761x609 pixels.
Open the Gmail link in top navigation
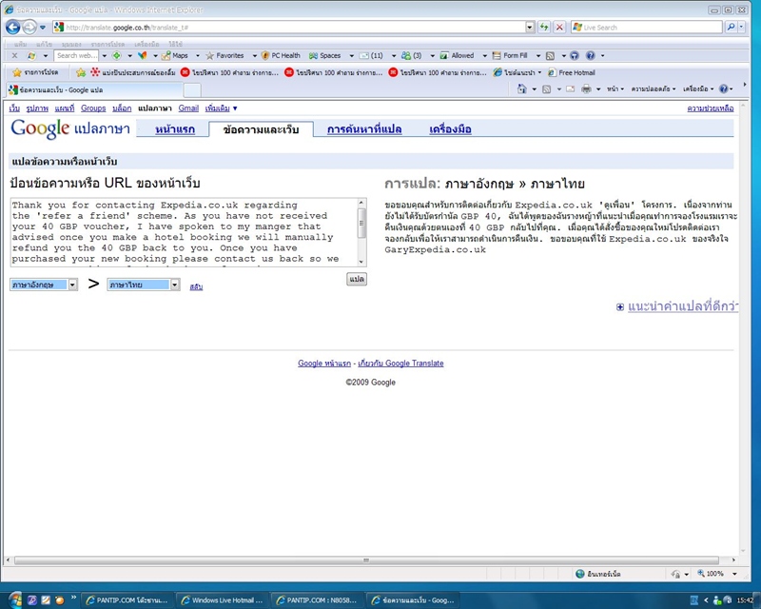click(188, 108)
